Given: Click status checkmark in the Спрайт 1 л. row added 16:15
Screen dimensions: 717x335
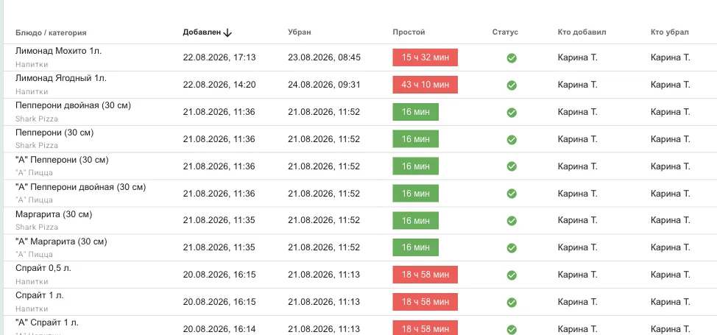Looking at the screenshot, I should click(x=512, y=303).
